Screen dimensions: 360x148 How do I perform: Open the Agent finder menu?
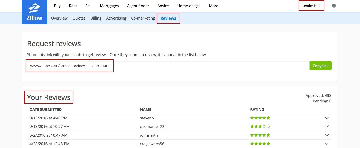coord(138,6)
